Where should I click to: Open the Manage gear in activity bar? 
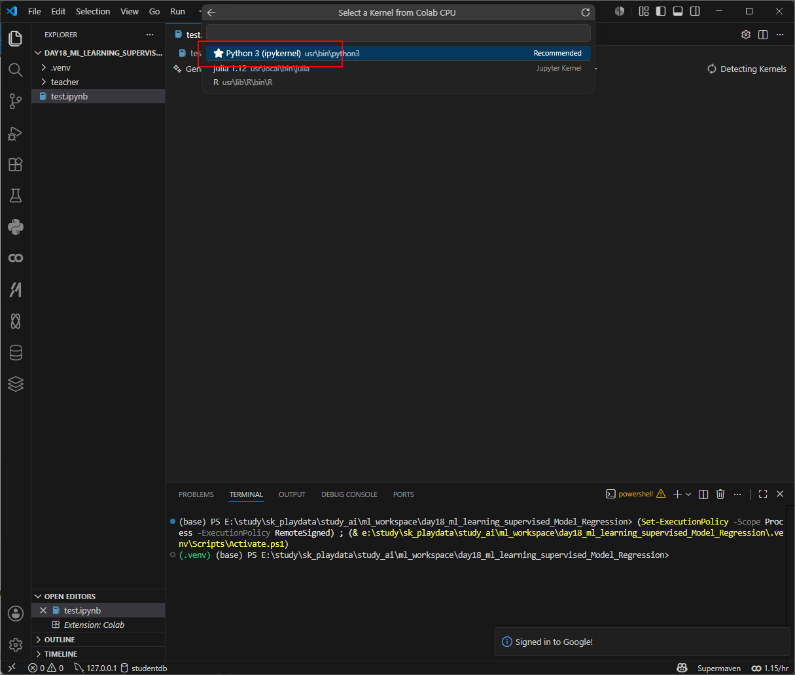16,645
